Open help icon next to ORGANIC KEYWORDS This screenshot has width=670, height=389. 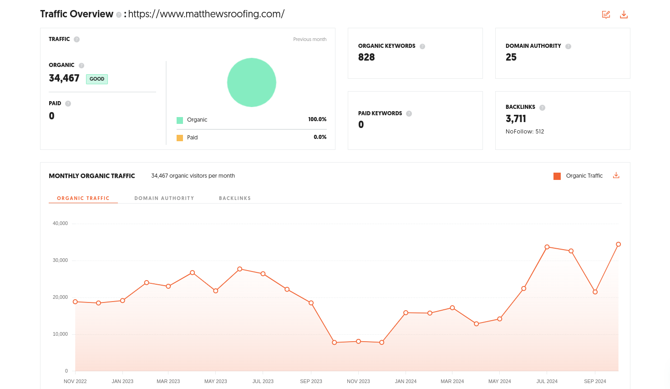point(422,46)
